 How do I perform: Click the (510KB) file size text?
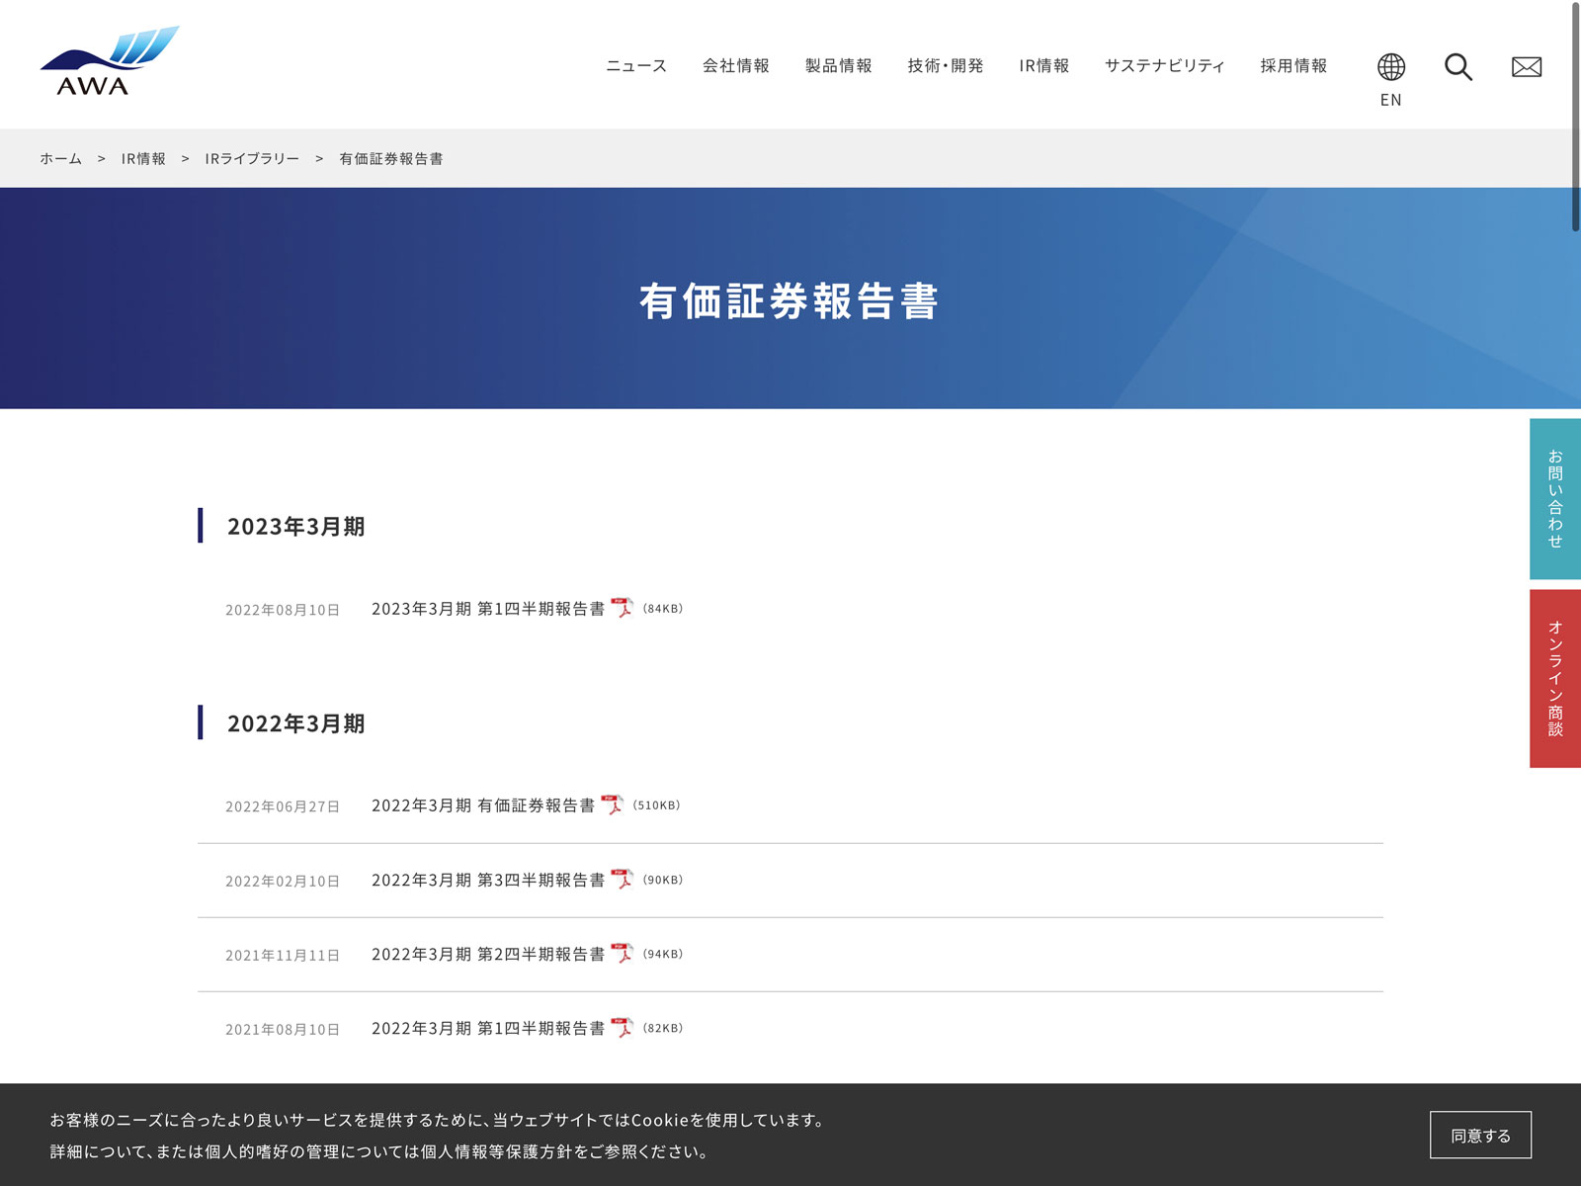656,805
